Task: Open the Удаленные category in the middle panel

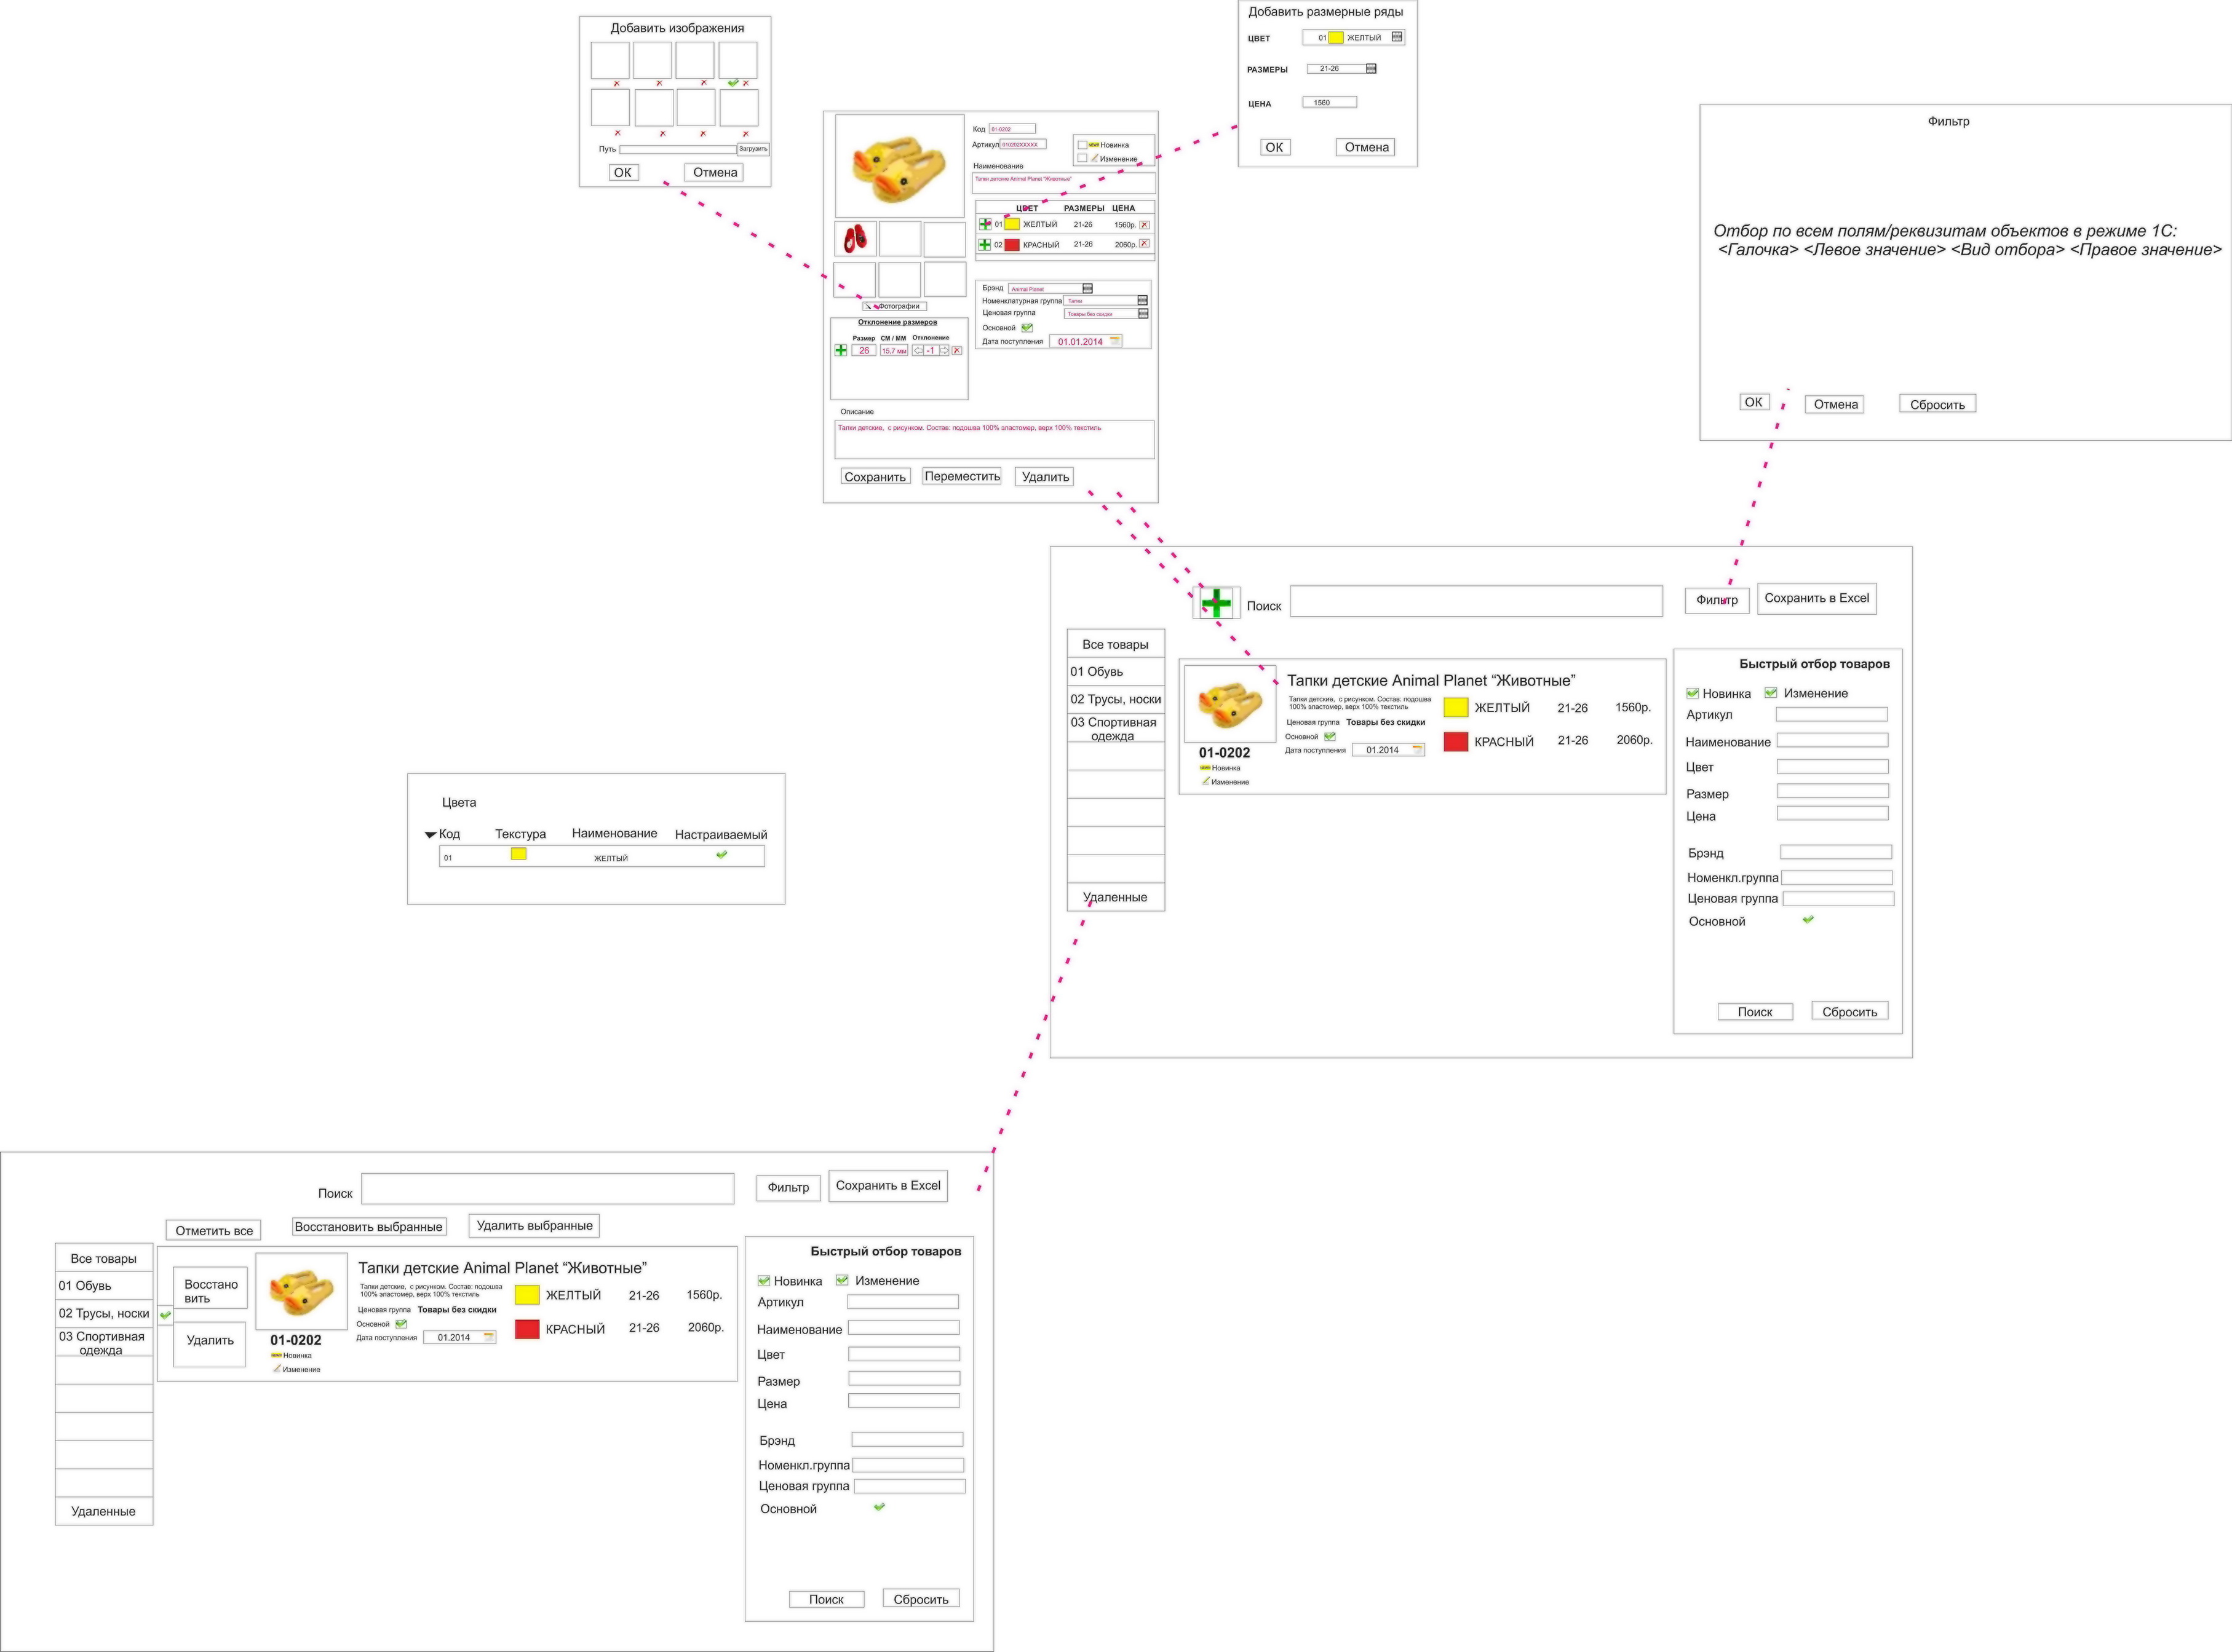Action: pos(1116,897)
